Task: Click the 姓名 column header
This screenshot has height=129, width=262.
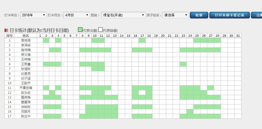Action: (26, 36)
